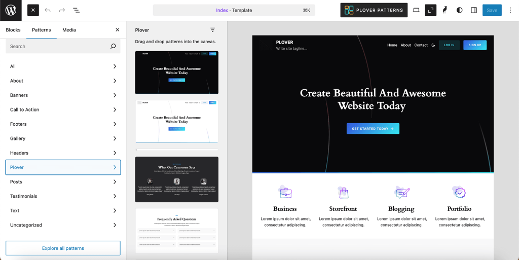Screen dimensions: 519x260
Task: Click the undo arrow icon
Action: point(48,10)
